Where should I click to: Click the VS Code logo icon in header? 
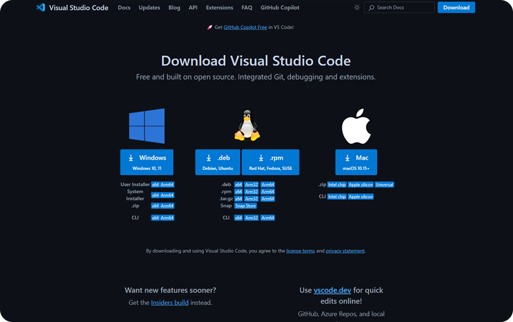tap(40, 8)
